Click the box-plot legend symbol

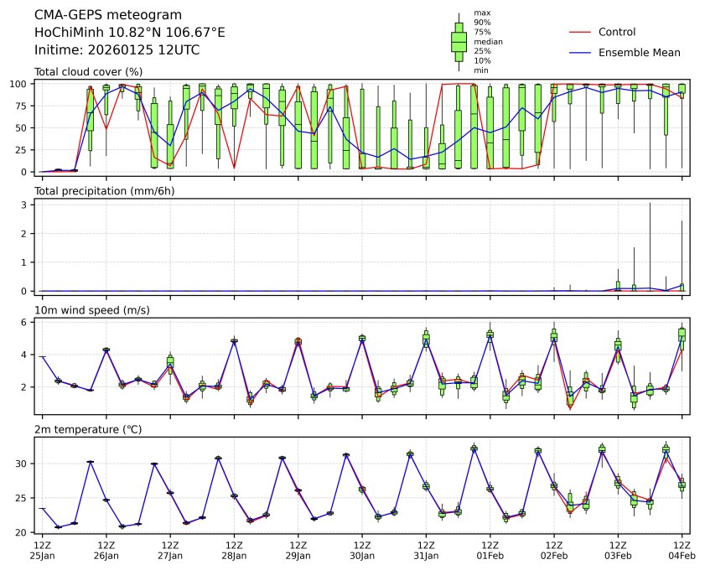459,40
